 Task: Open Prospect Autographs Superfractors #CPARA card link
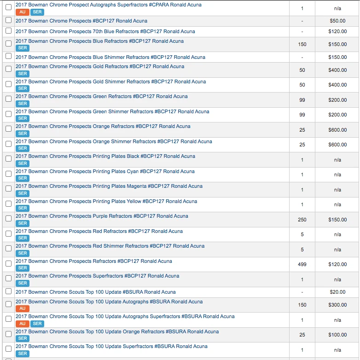pos(108,5)
